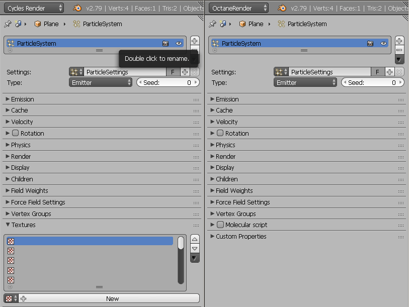Image resolution: width=409 pixels, height=307 pixels.
Task: Toggle fake user F button in right panel
Action: click(x=377, y=72)
